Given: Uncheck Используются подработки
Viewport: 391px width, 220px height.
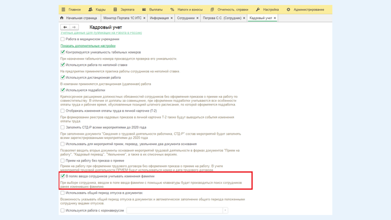Looking at the screenshot, I should click(62, 90).
